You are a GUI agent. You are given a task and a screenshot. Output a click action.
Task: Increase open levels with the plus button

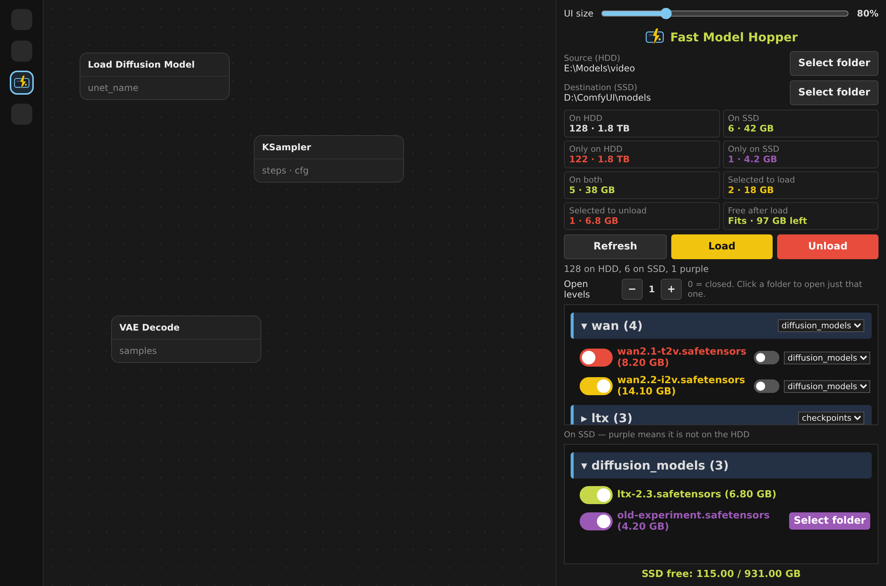tap(671, 289)
